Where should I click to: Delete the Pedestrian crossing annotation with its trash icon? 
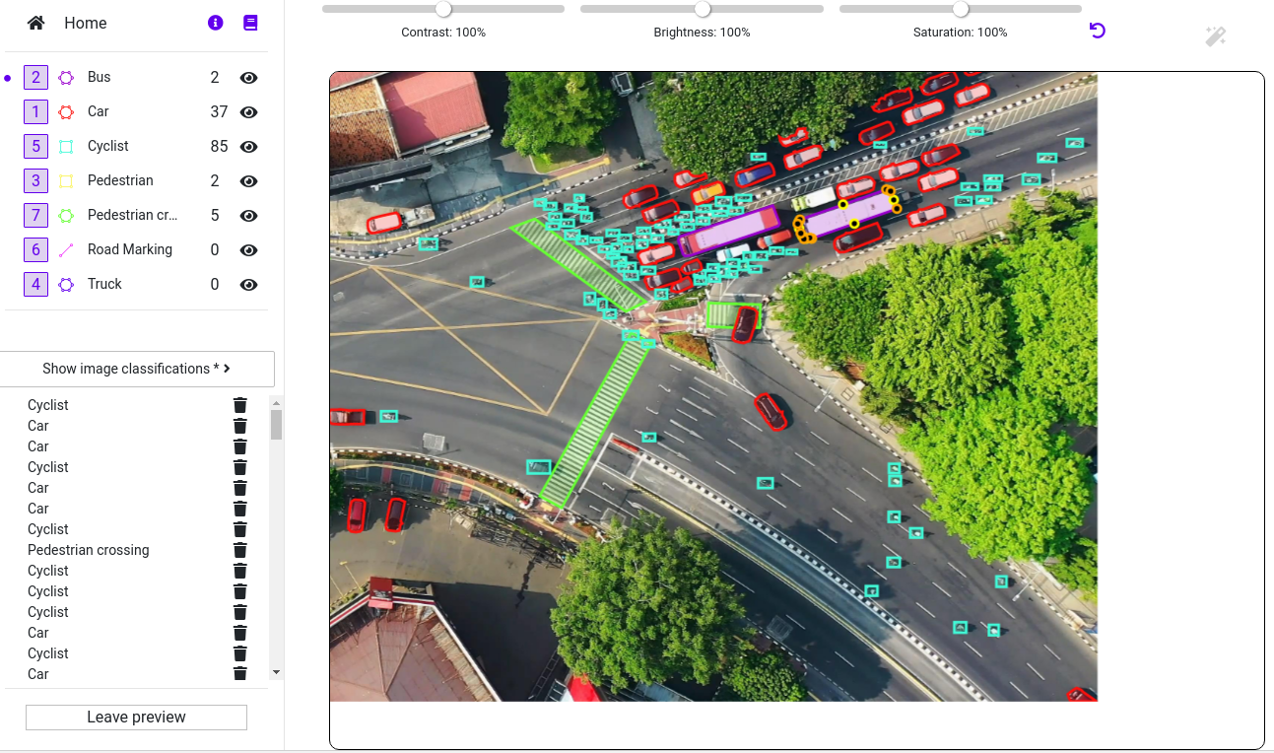coord(239,550)
